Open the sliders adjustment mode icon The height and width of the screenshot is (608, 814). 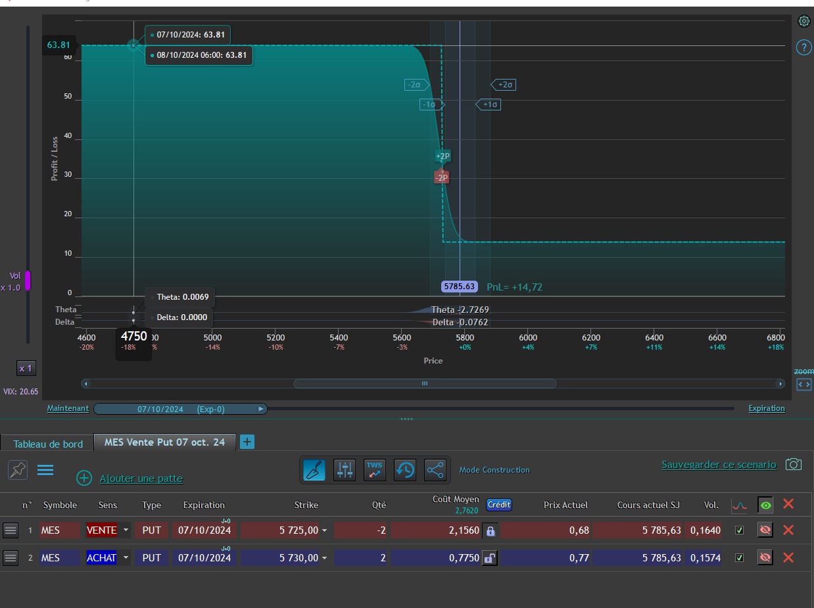(x=345, y=470)
